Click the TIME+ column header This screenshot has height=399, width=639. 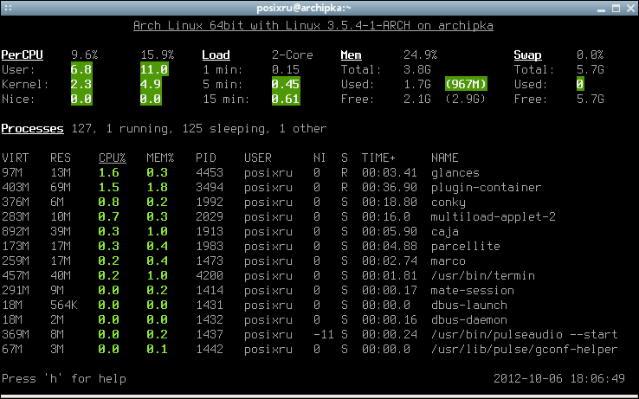tap(378, 158)
